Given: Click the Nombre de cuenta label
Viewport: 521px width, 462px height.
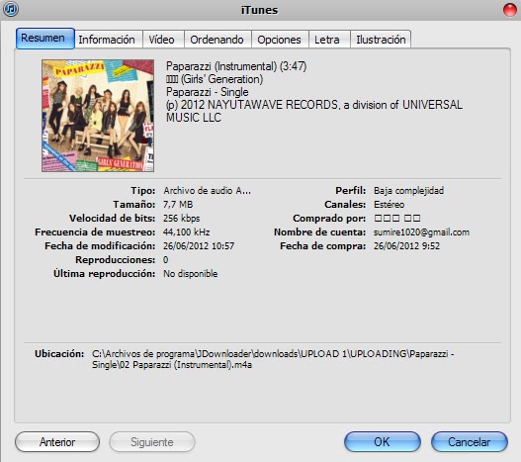Looking at the screenshot, I should pos(319,231).
